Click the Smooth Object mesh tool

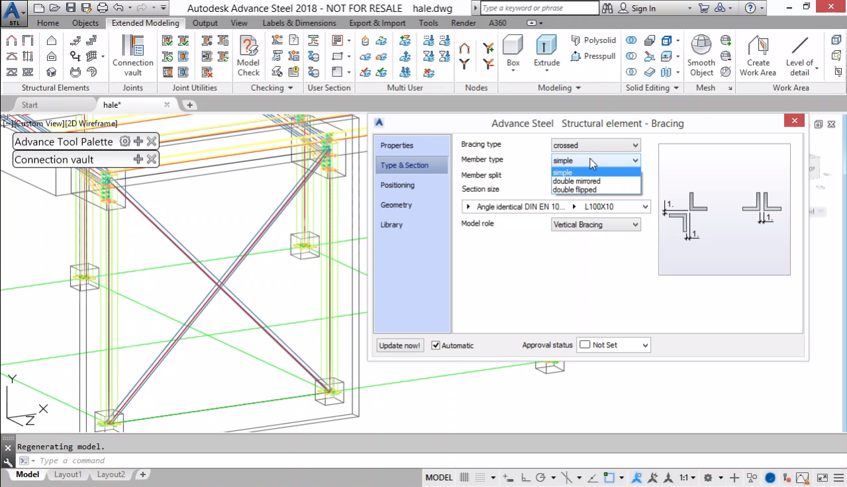(701, 56)
